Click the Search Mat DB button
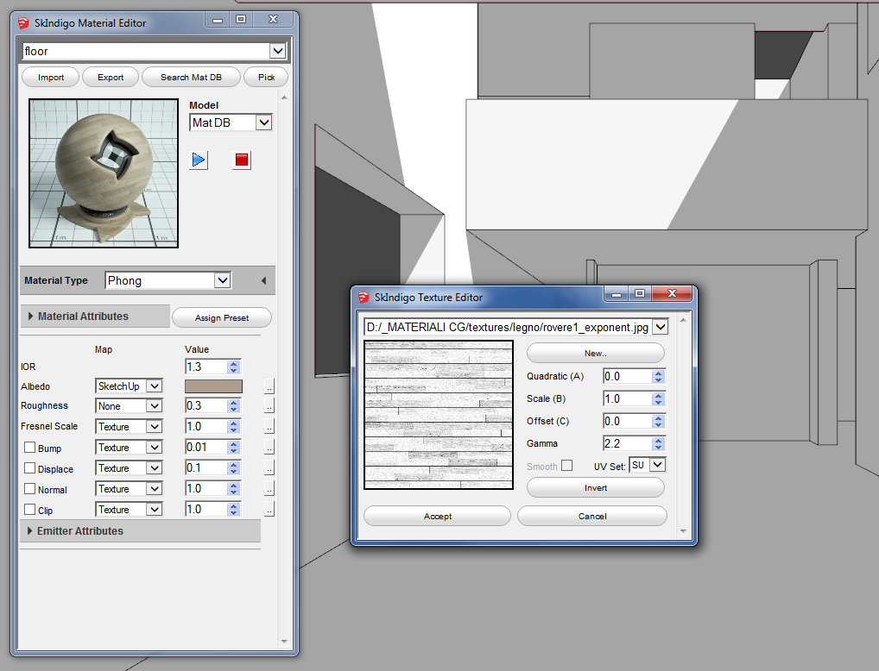 (191, 78)
